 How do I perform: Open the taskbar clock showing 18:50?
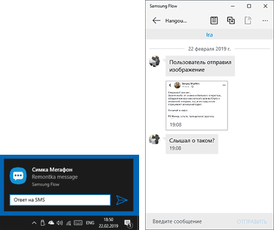coord(108,223)
